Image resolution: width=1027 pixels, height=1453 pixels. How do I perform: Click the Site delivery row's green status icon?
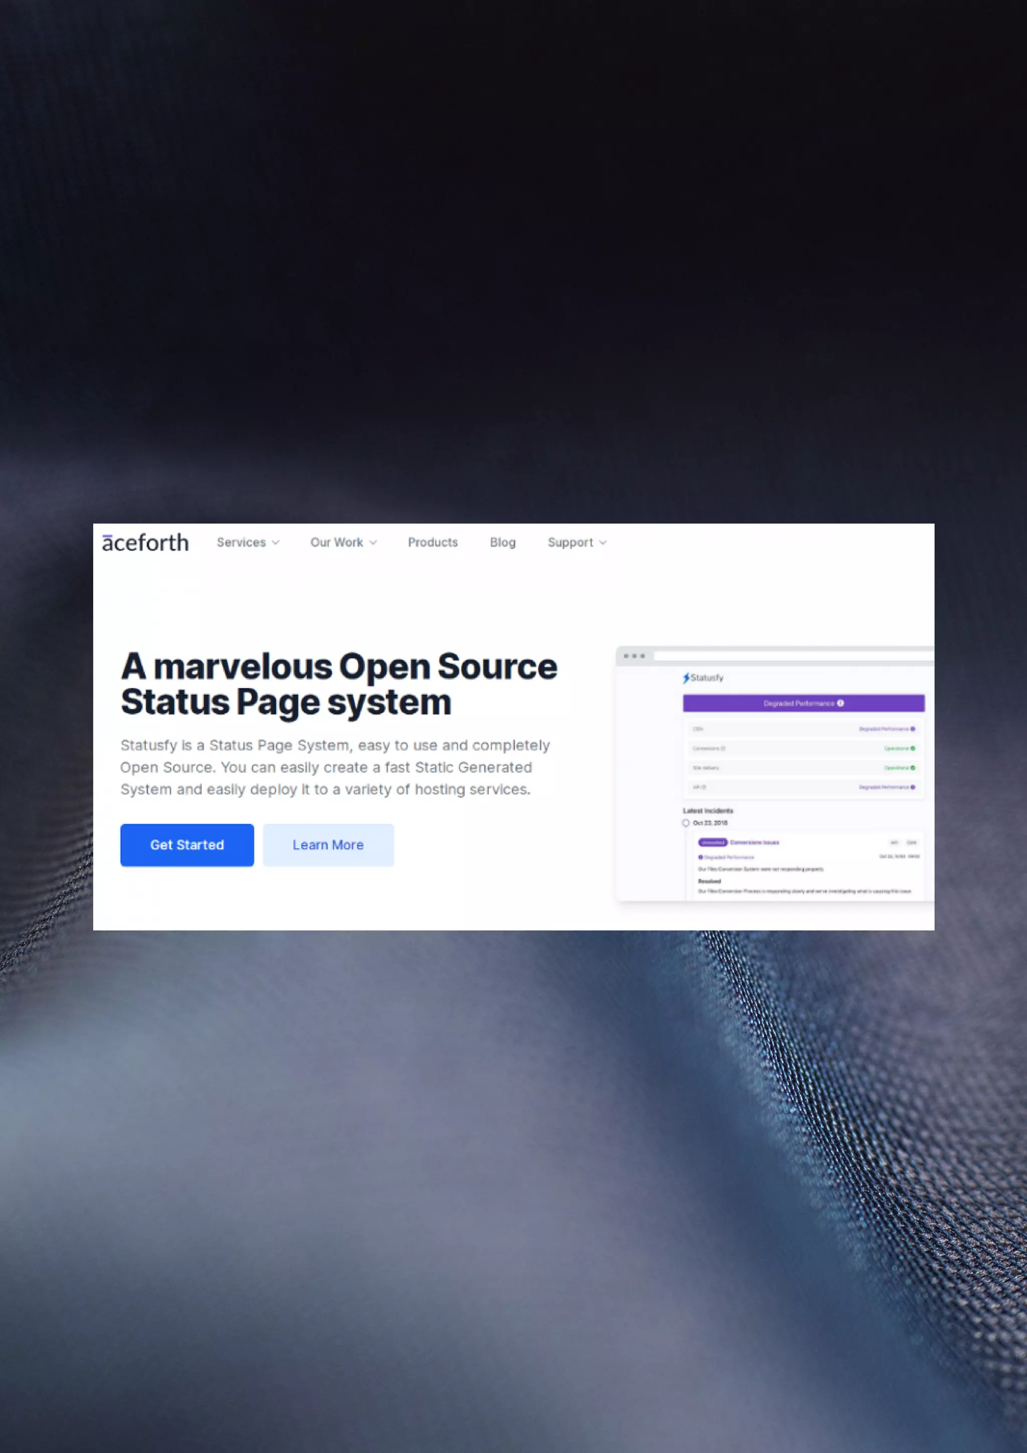[x=913, y=768]
